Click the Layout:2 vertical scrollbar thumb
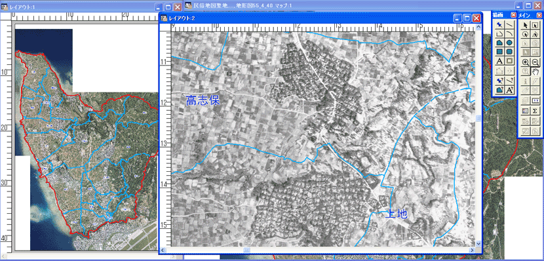Image resolution: width=544 pixels, height=261 pixels. pos(478,118)
